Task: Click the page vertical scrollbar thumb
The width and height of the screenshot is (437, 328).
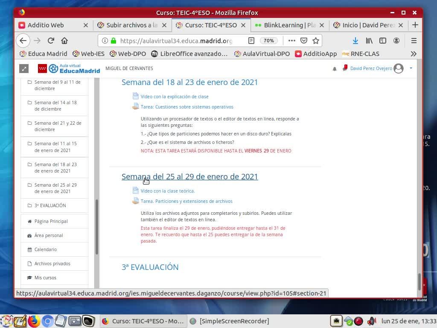Action: click(x=419, y=282)
